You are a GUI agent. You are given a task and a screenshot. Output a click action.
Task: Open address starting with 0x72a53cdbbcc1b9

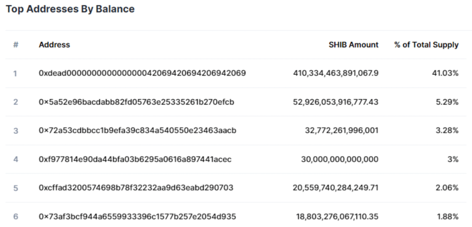click(137, 131)
